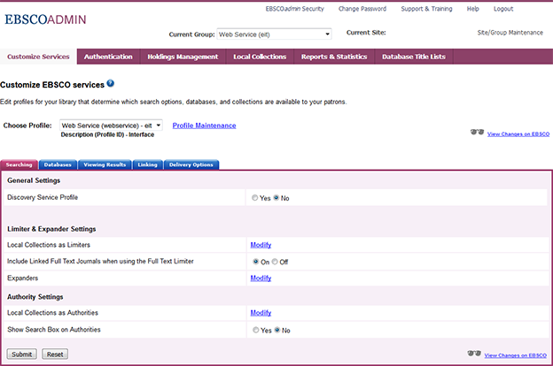
Task: Turn Off Include Linked Full Text Journals
Action: [x=275, y=262]
